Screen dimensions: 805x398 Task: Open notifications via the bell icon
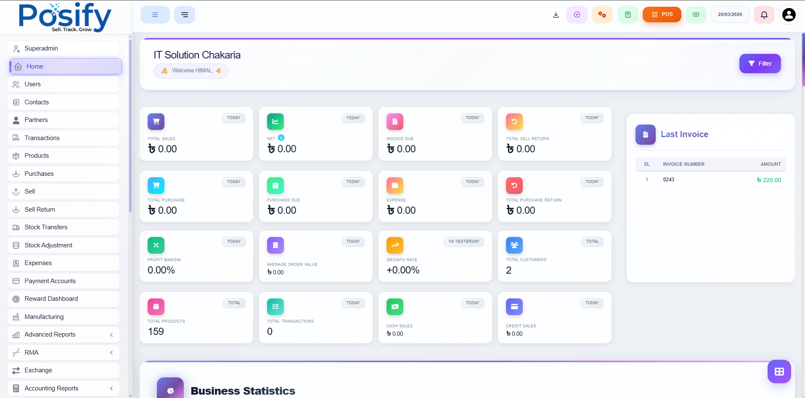pyautogui.click(x=764, y=14)
